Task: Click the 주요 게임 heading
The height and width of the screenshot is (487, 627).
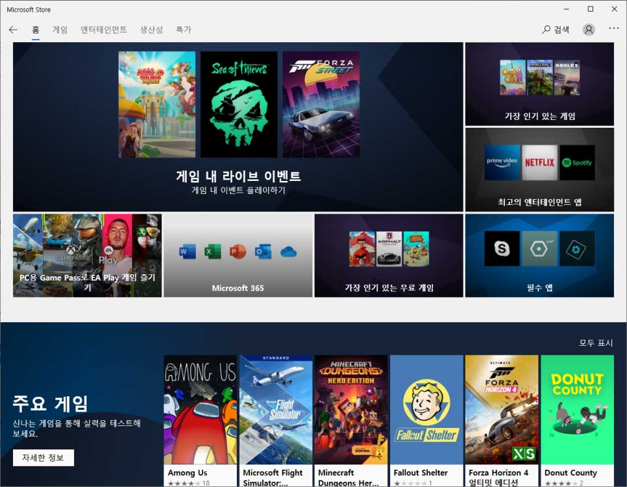Action: tap(50, 403)
